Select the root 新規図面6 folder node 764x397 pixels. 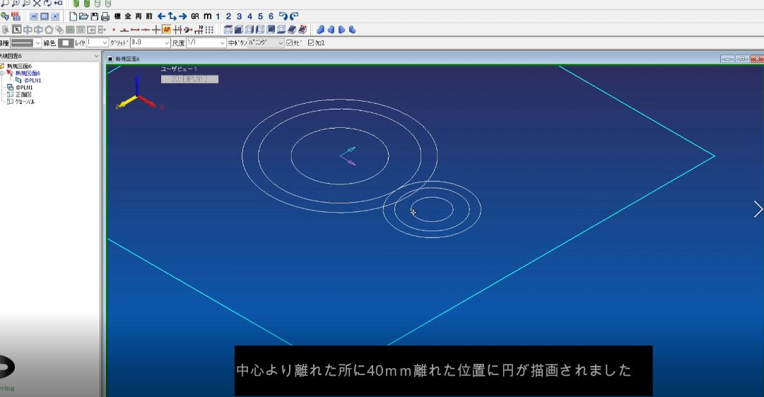coord(18,66)
